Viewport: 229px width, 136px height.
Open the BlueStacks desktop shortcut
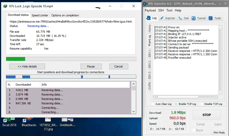pyautogui.click(x=29, y=122)
